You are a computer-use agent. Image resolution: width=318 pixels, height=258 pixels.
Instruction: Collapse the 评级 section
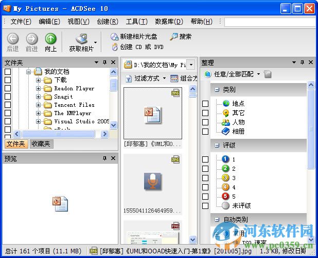point(217,146)
